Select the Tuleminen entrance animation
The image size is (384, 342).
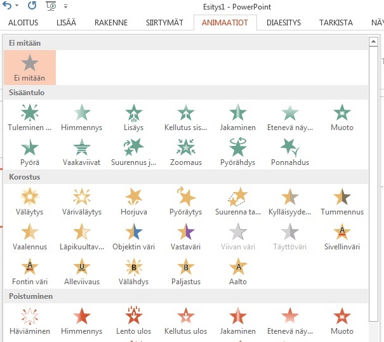[29, 117]
